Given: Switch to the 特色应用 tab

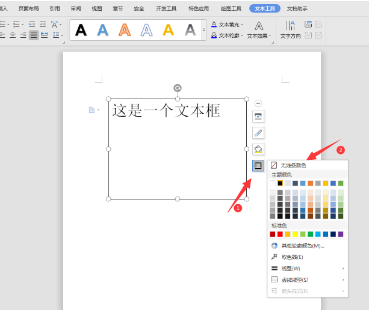Looking at the screenshot, I should tap(199, 8).
